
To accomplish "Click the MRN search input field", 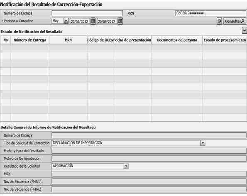I will 210,13.
